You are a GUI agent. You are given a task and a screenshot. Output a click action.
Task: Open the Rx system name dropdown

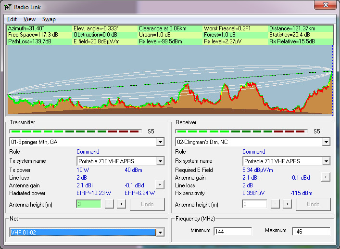click(326, 161)
